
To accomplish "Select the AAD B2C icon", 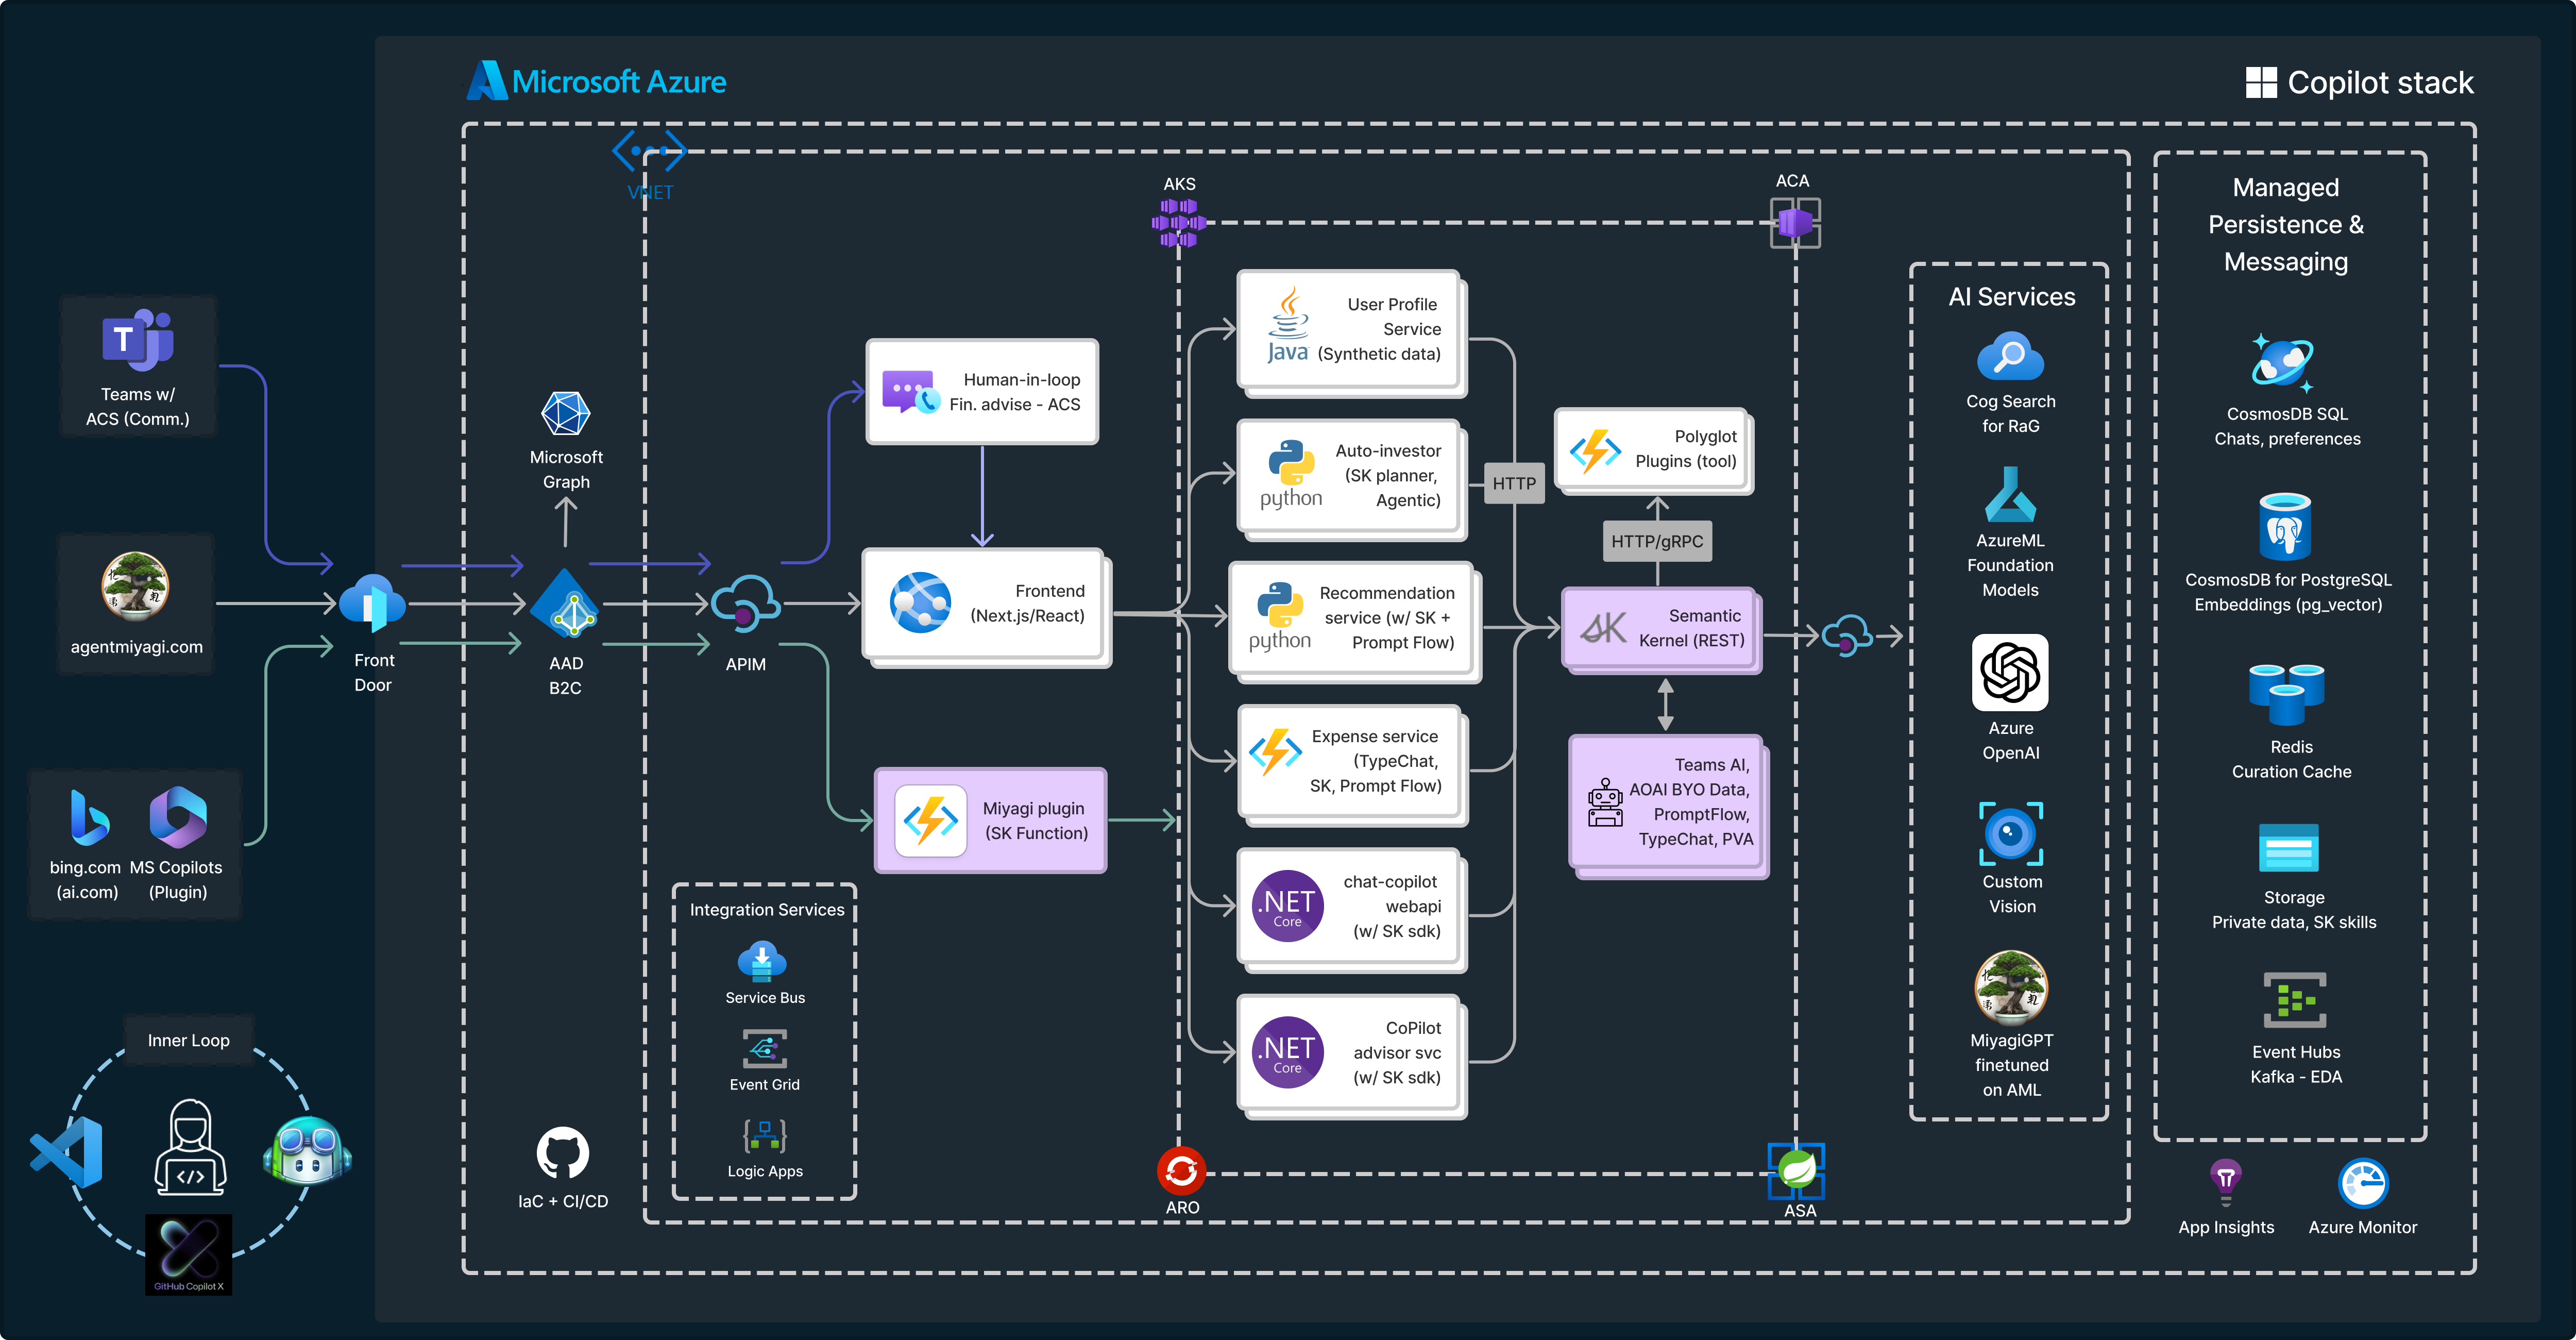I will (565, 604).
